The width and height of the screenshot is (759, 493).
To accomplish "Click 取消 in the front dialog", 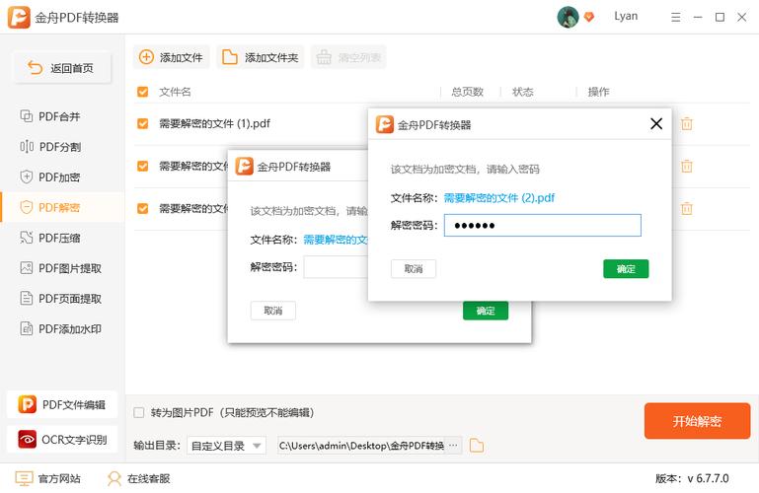I will click(414, 269).
